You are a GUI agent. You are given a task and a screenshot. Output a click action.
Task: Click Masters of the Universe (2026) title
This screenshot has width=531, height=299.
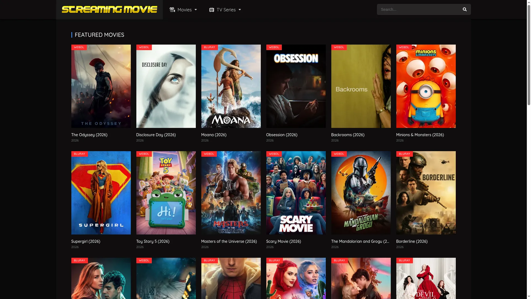coord(229,241)
